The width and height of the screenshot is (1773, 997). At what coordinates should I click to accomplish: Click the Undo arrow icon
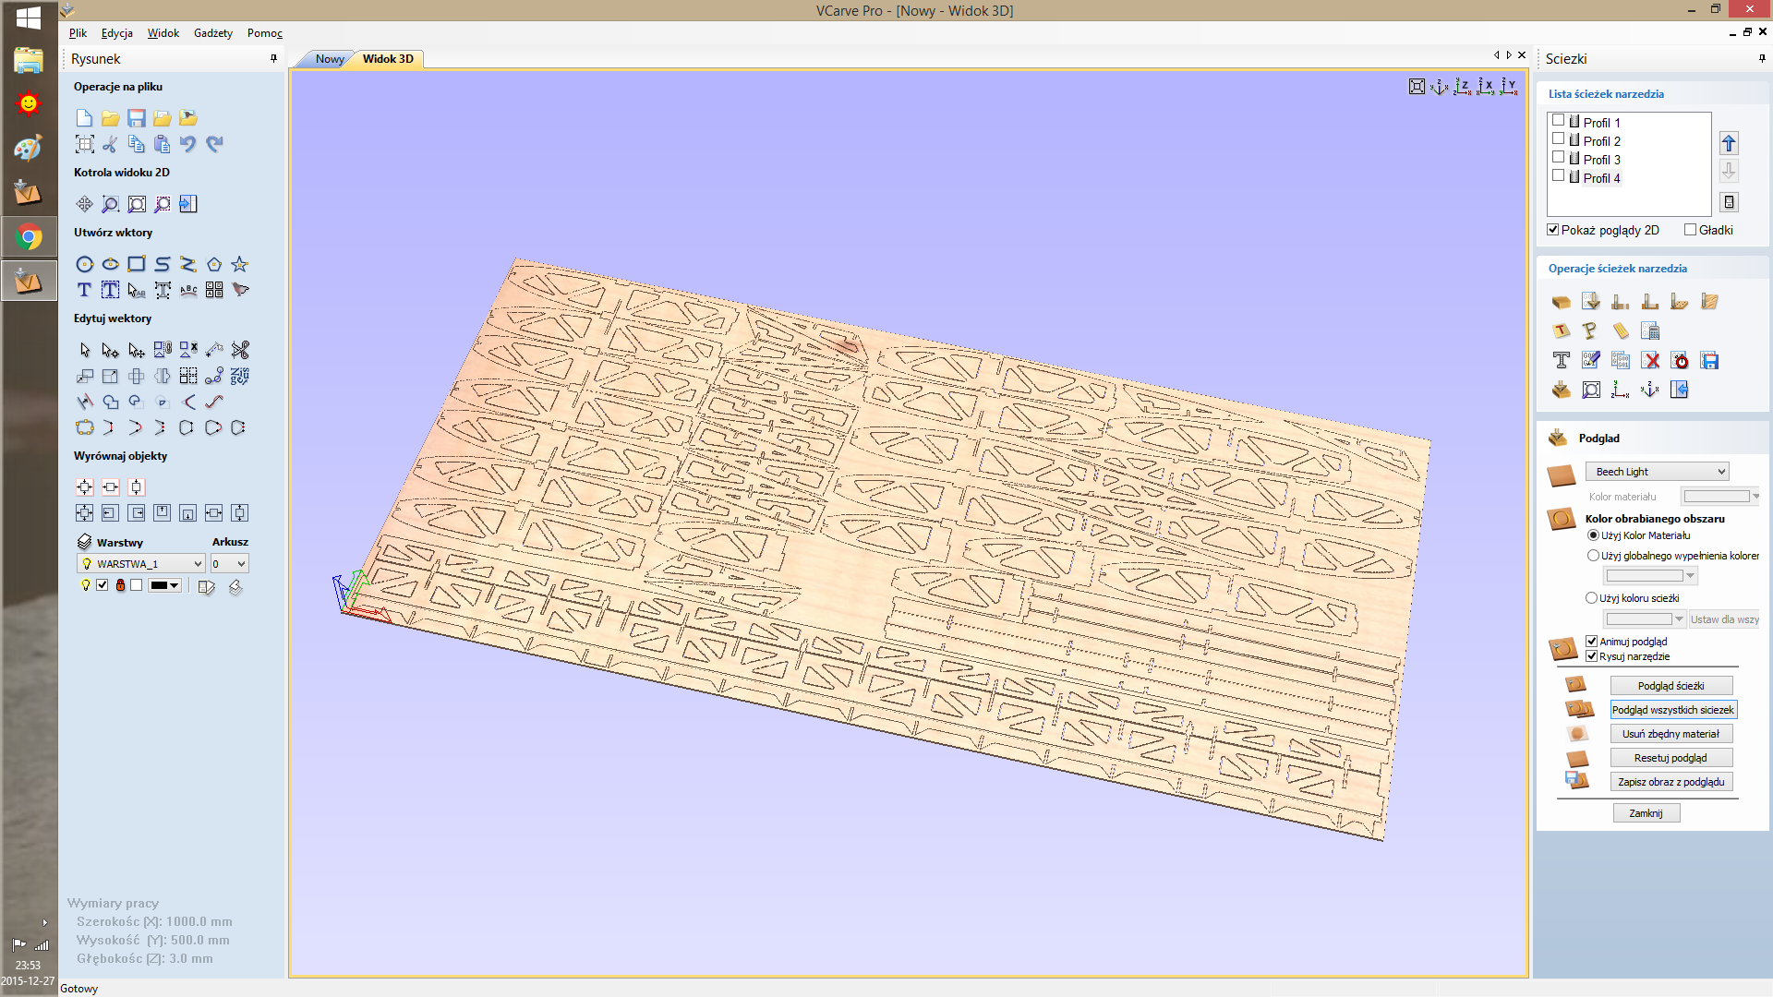[188, 144]
